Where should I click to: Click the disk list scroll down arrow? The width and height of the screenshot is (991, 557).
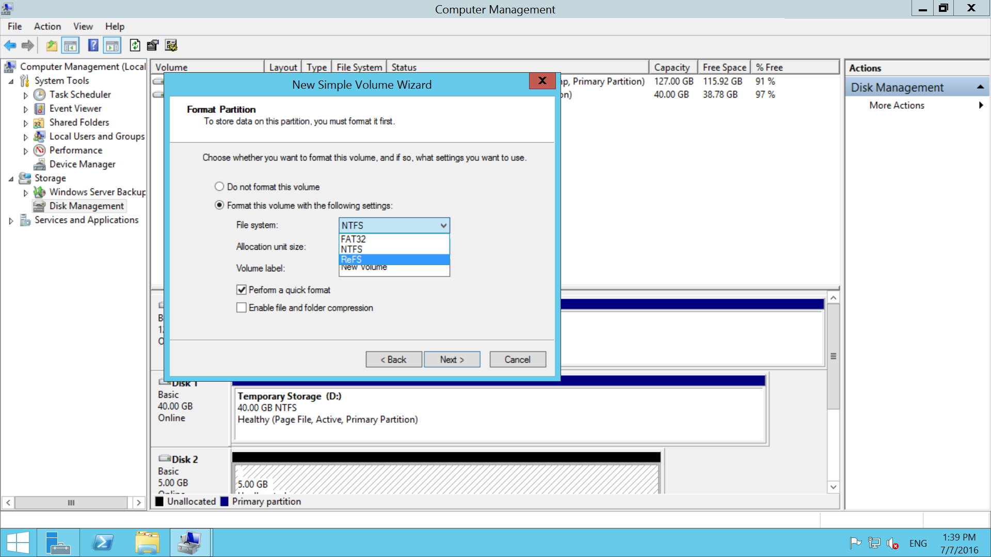(833, 487)
